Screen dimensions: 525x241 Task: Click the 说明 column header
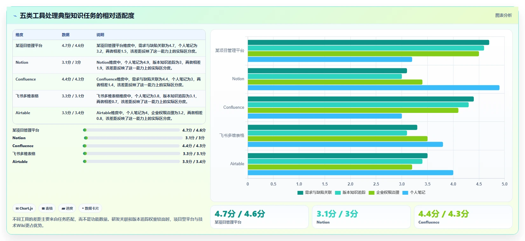(x=100, y=35)
